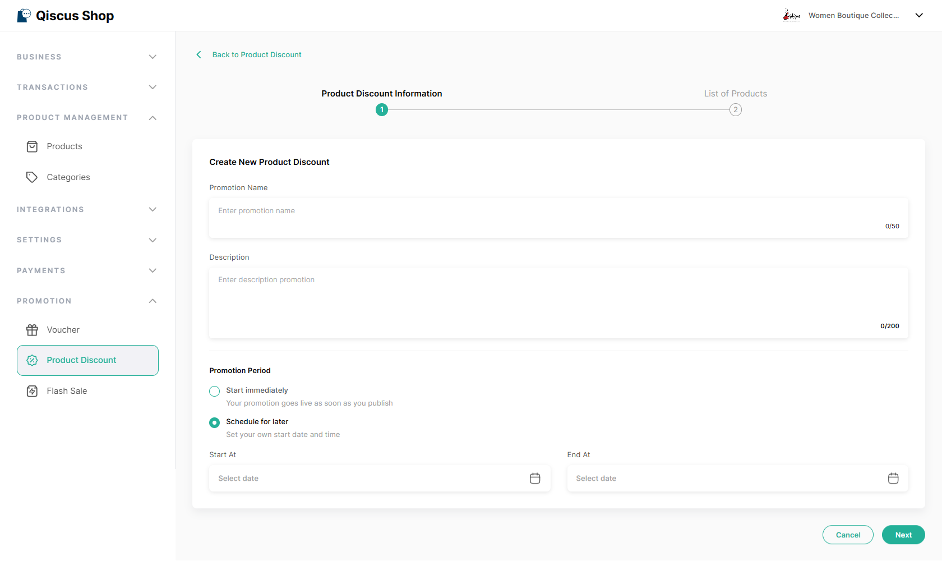Click the Cancel button
The image size is (942, 561).
coord(848,535)
